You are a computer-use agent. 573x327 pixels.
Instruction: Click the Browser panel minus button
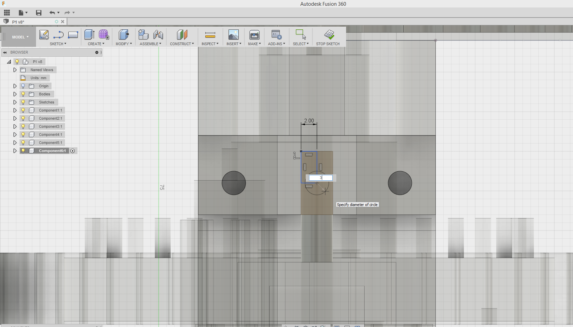97,52
